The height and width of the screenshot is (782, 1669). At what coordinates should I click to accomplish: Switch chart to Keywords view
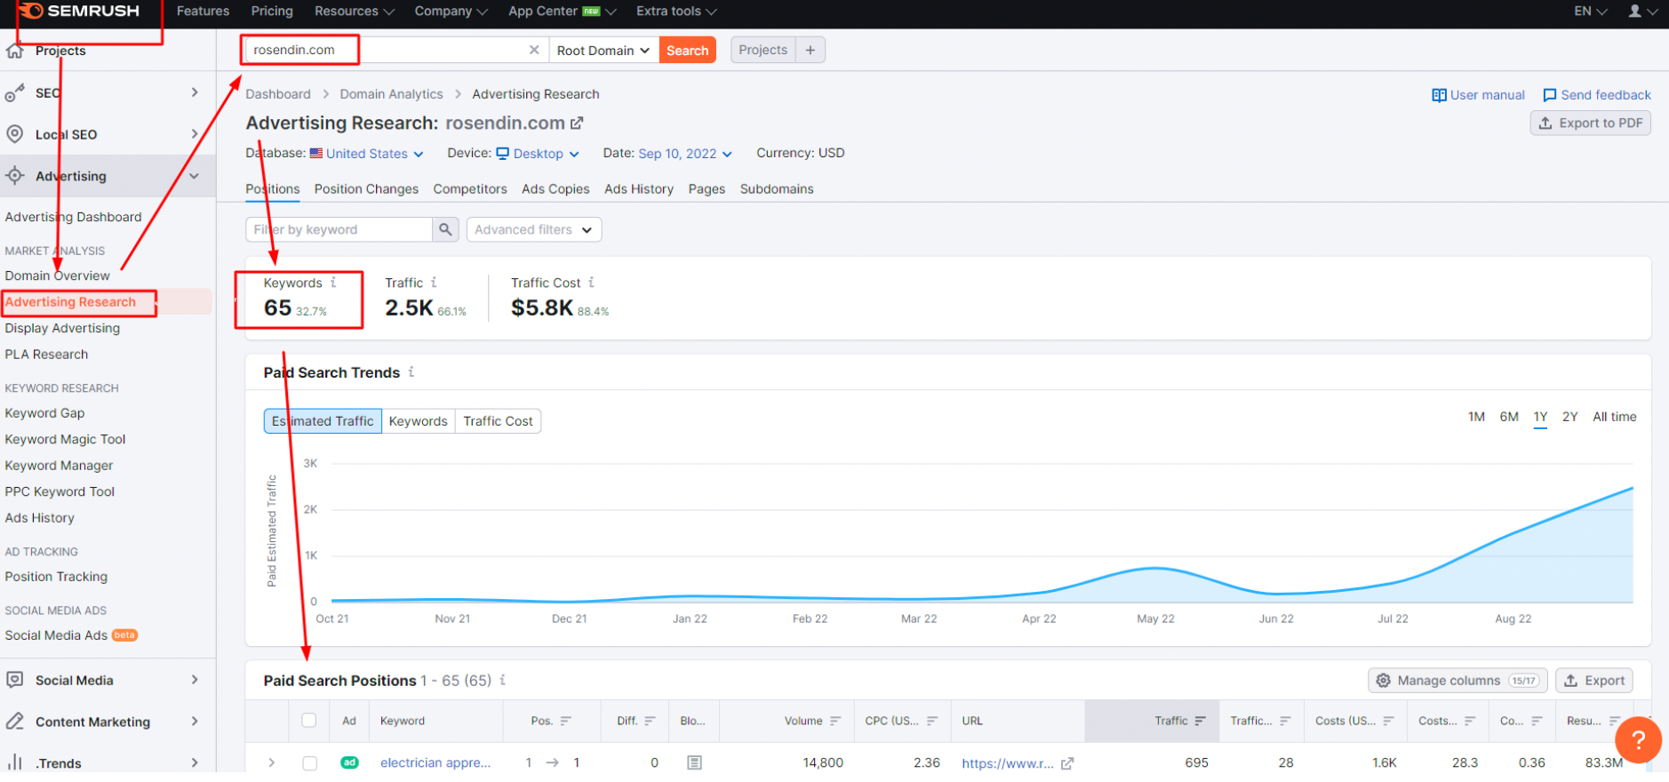click(x=419, y=421)
